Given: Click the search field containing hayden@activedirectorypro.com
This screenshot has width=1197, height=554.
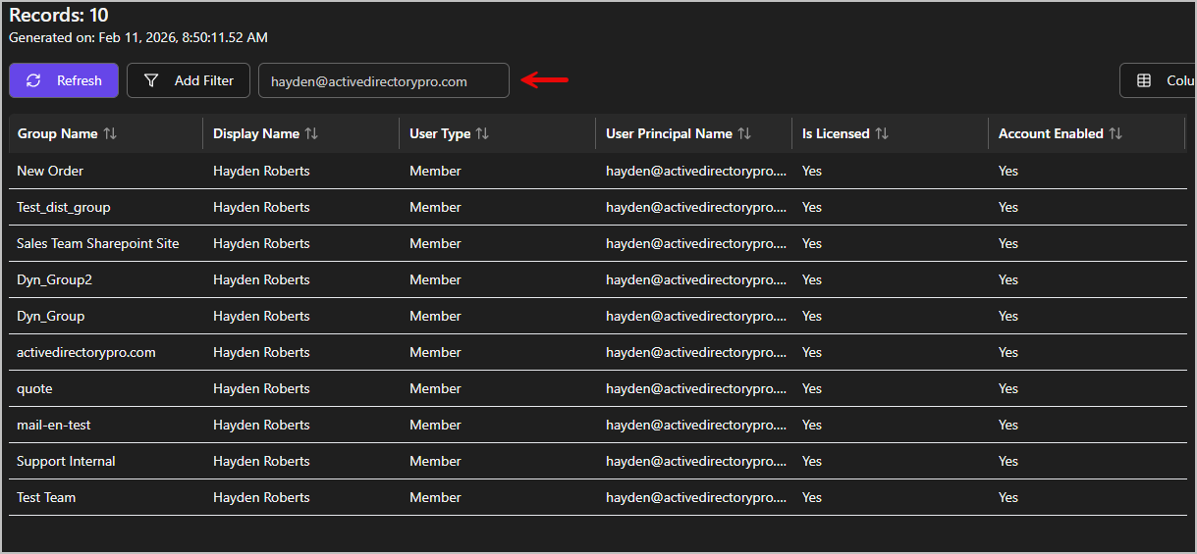Looking at the screenshot, I should 384,81.
